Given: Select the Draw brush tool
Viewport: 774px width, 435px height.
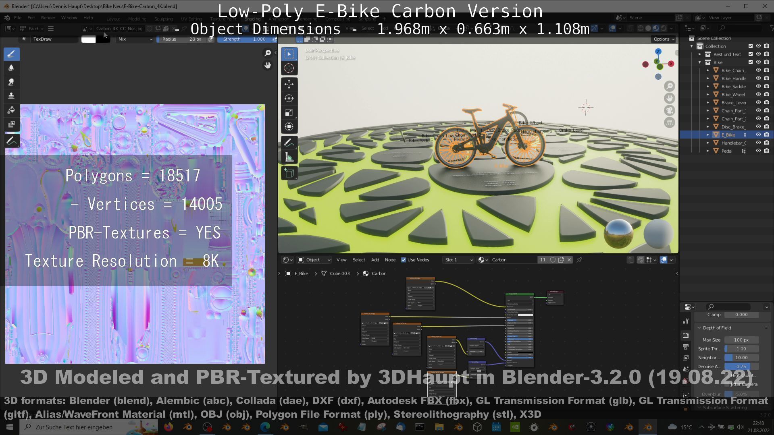Looking at the screenshot, I should [11, 54].
